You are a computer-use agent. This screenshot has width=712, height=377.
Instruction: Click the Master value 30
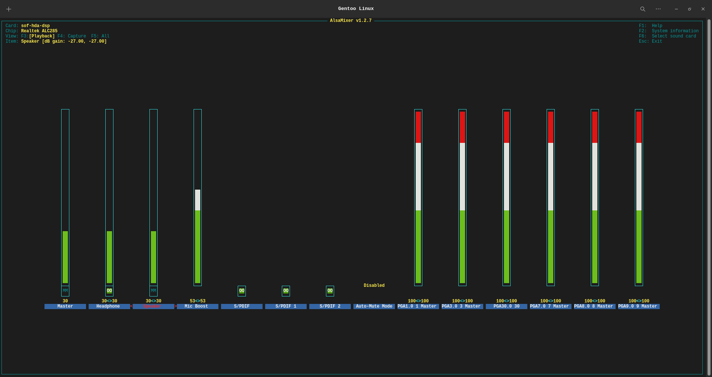coord(65,301)
